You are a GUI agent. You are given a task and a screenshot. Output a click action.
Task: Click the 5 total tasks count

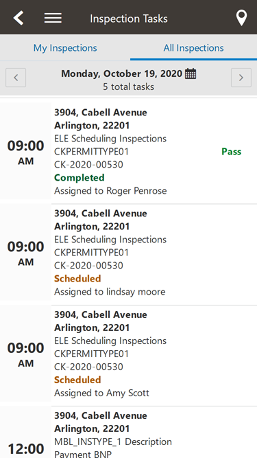[x=128, y=87]
